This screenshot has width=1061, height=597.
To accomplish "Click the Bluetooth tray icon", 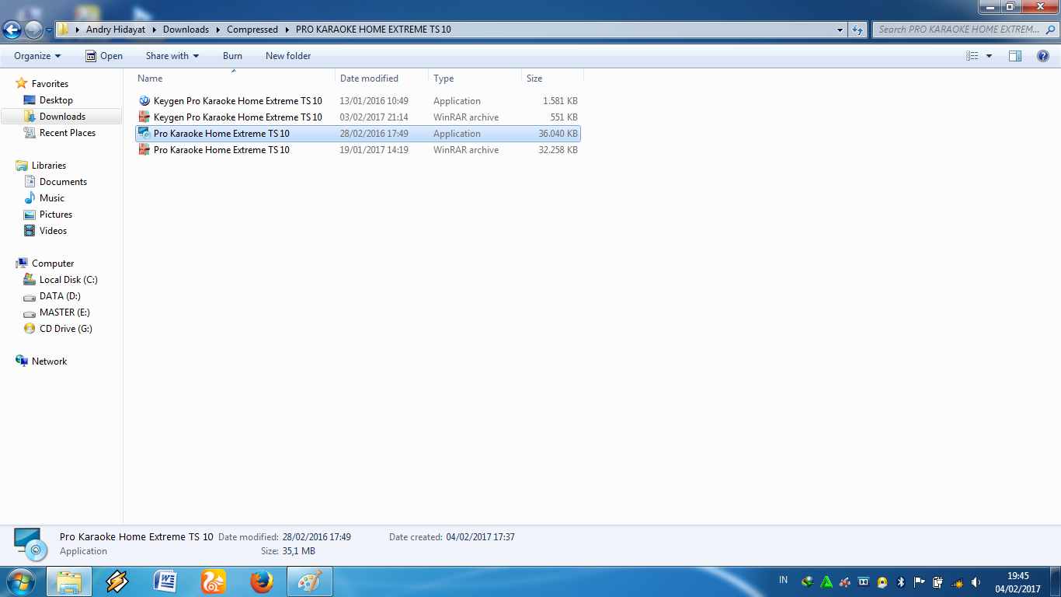I will 901,581.
